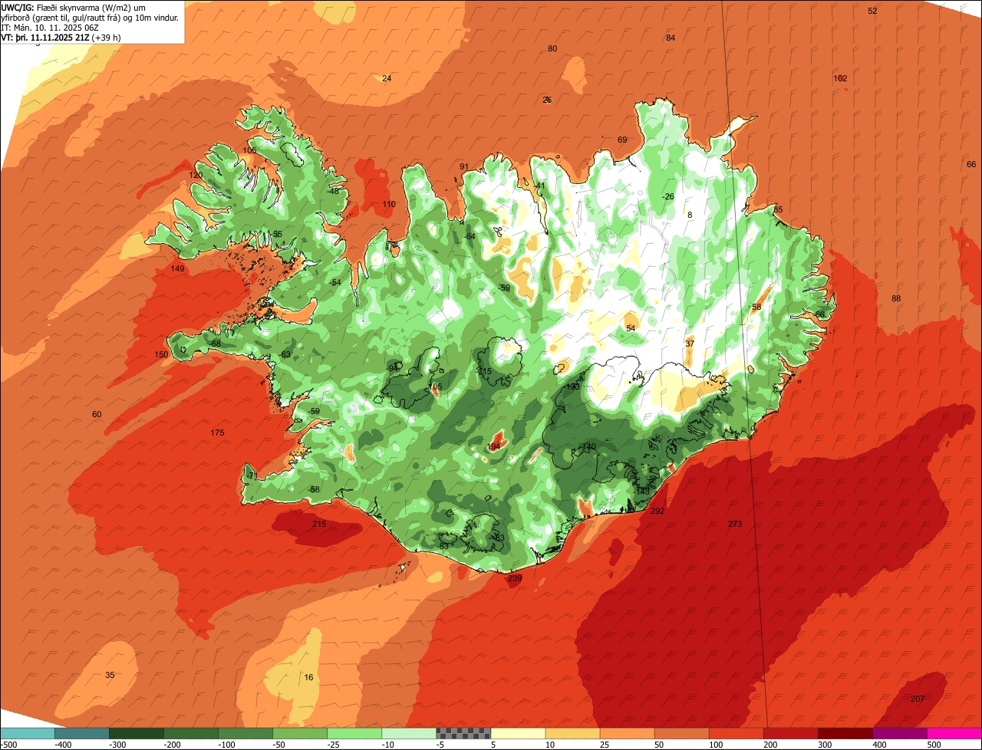982x750 pixels.
Task: Click the purple swatch between 400 and 500
Action: (x=899, y=733)
